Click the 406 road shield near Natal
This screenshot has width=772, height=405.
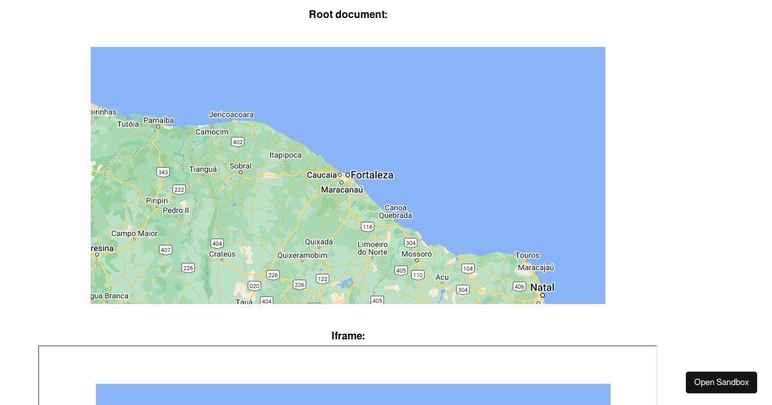click(519, 287)
